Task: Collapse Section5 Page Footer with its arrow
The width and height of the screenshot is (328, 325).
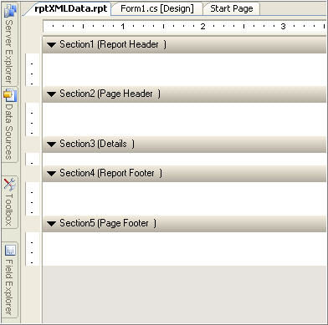Action: coord(52,224)
